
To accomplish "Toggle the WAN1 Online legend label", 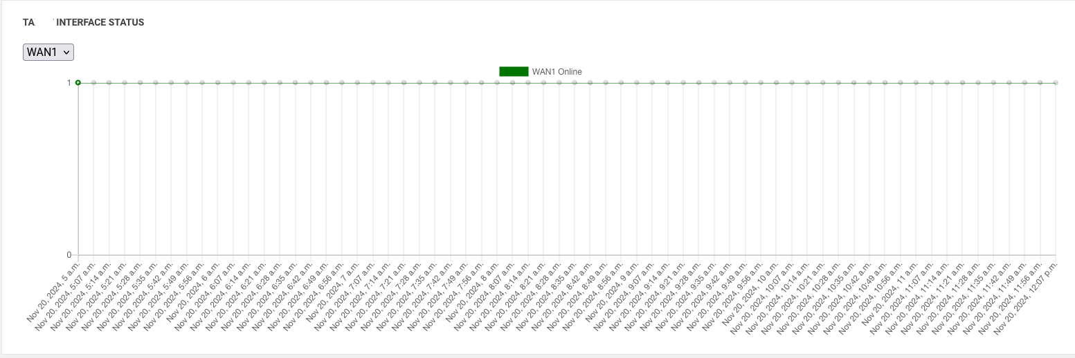I will tap(557, 71).
